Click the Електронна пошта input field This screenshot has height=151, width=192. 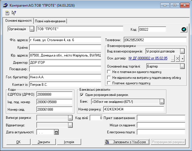click(x=161, y=132)
